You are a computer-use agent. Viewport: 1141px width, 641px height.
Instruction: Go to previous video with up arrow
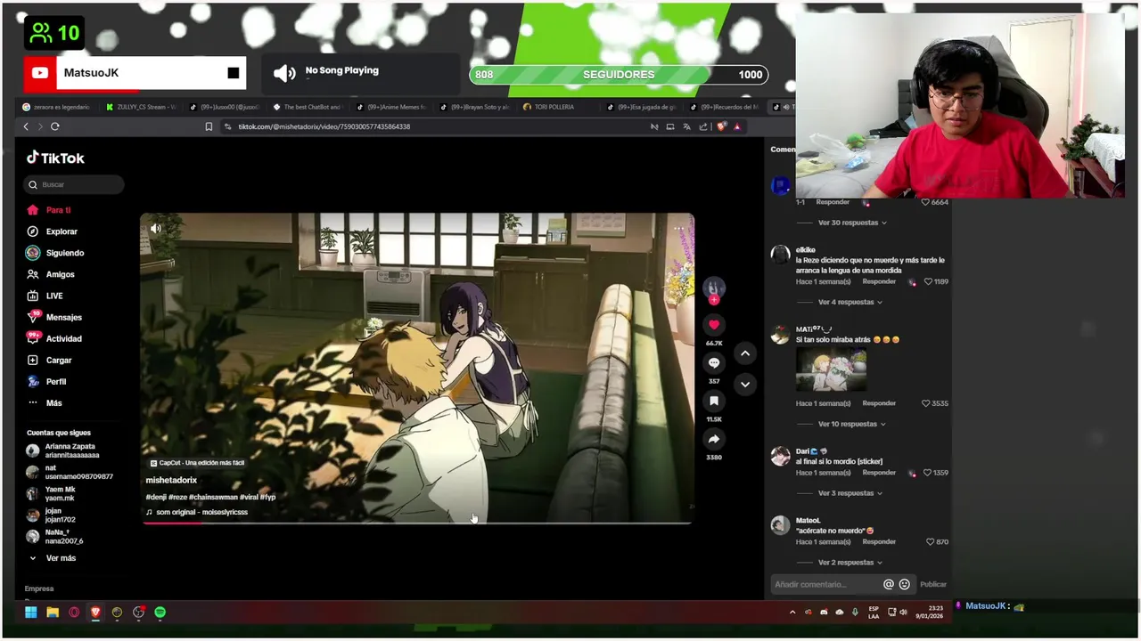(745, 353)
